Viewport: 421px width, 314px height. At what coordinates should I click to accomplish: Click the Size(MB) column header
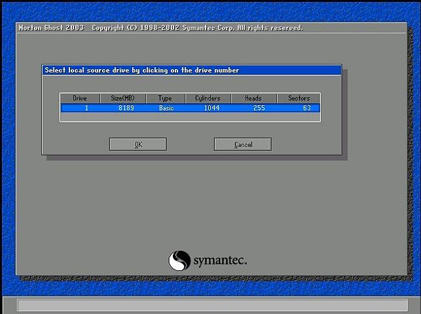[123, 98]
